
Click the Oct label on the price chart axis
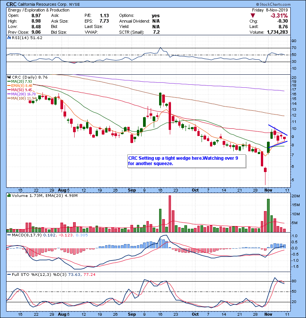(195, 190)
